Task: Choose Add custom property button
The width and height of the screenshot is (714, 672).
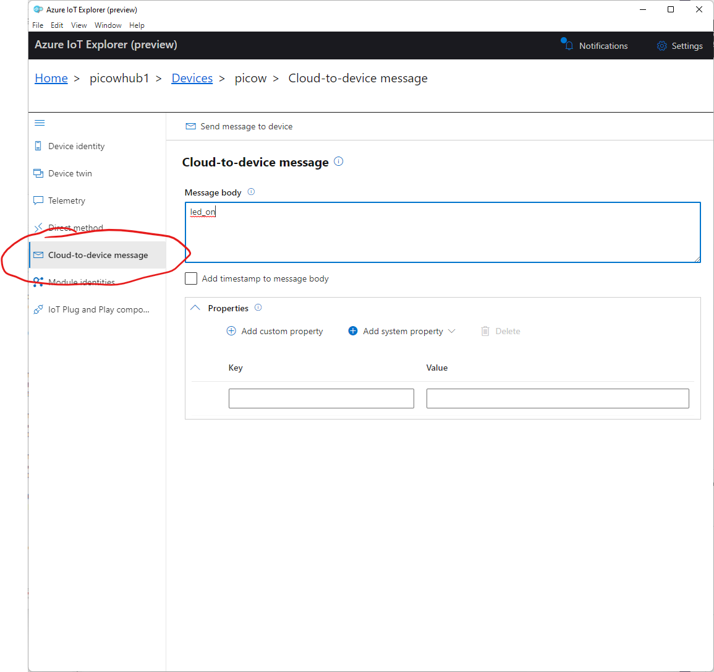Action: click(x=274, y=331)
